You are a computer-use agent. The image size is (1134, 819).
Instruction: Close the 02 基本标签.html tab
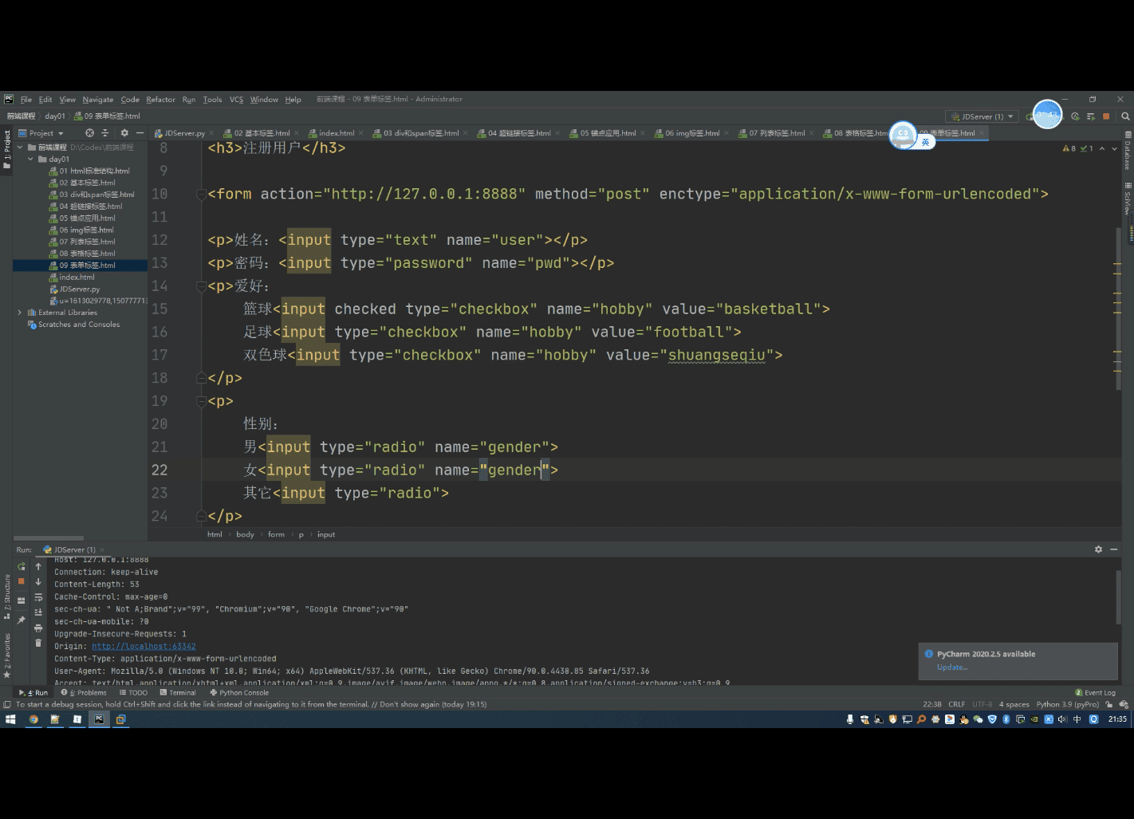point(296,133)
